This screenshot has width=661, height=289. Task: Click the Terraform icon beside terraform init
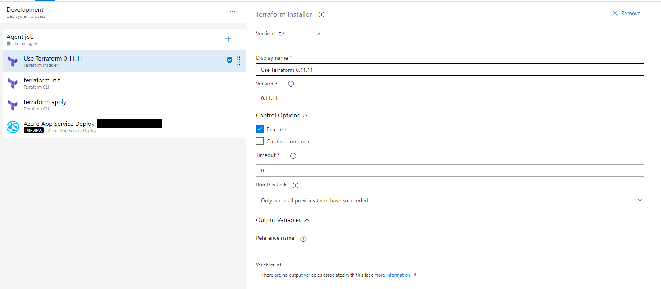coord(13,84)
